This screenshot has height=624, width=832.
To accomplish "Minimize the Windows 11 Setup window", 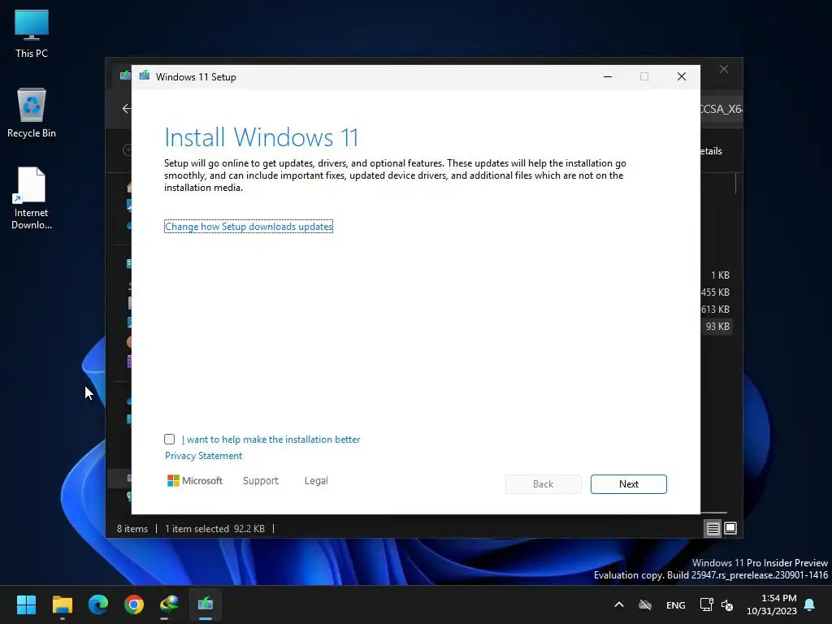I will pyautogui.click(x=608, y=77).
